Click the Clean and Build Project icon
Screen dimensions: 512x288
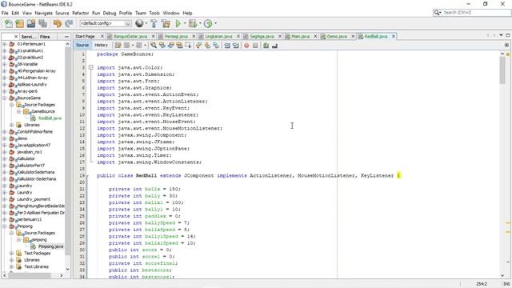pos(166,23)
